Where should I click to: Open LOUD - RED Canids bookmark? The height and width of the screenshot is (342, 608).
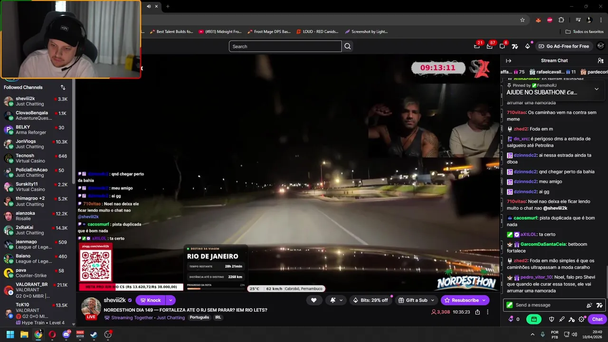317,32
